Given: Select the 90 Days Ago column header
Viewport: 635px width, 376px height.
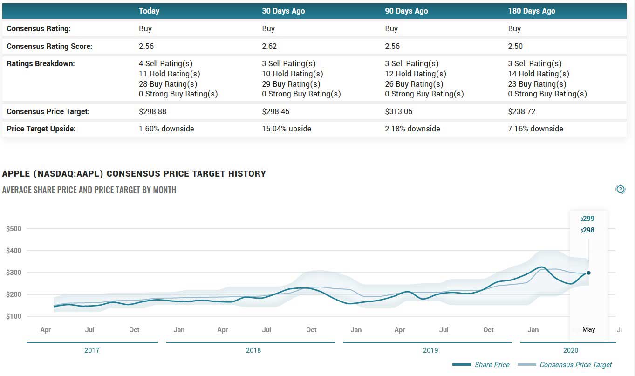Looking at the screenshot, I should (406, 11).
